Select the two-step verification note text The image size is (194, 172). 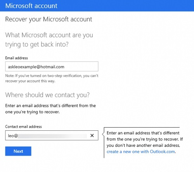pyautogui.click(x=52, y=78)
